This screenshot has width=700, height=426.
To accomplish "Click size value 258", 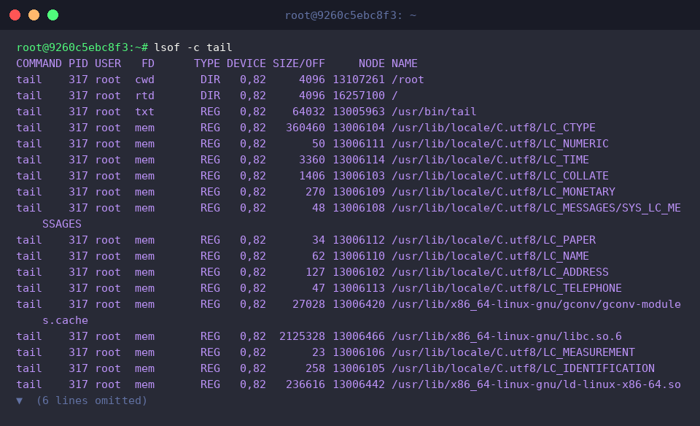I will (x=315, y=369).
